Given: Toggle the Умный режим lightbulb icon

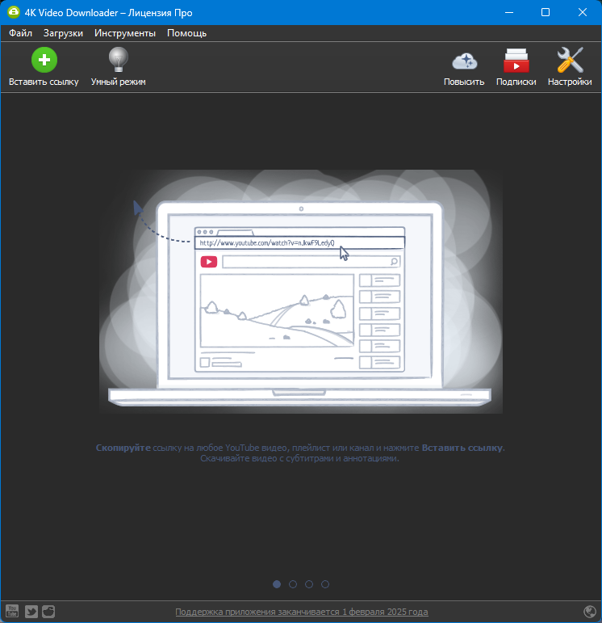Looking at the screenshot, I should tap(119, 60).
